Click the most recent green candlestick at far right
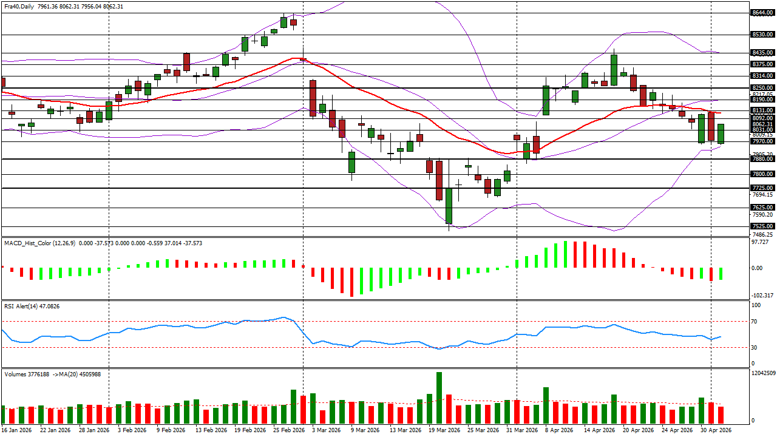 point(721,134)
